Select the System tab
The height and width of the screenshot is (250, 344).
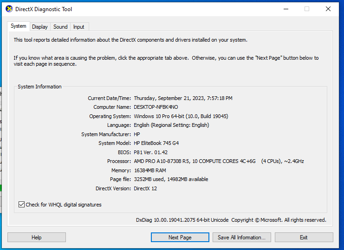(19, 26)
